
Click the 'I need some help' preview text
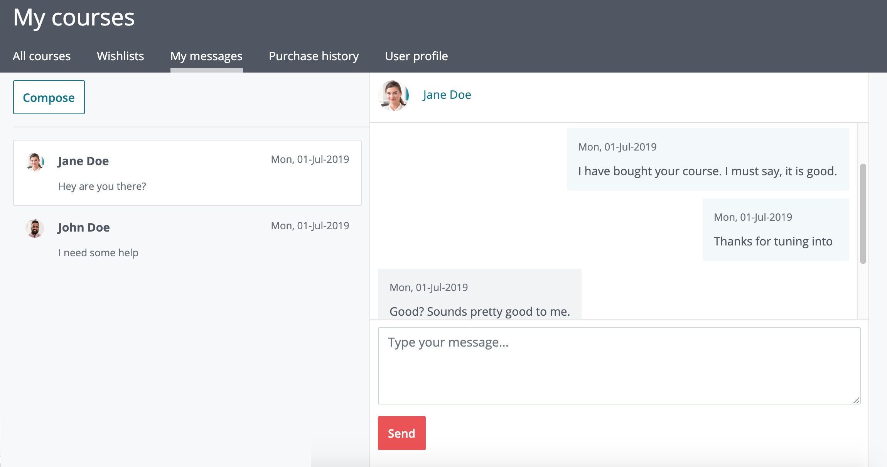point(98,253)
